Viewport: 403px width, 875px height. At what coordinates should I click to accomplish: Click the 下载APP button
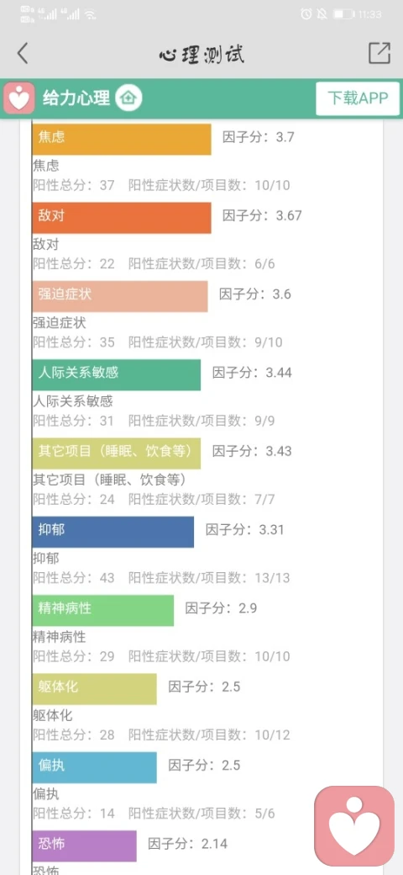point(358,98)
